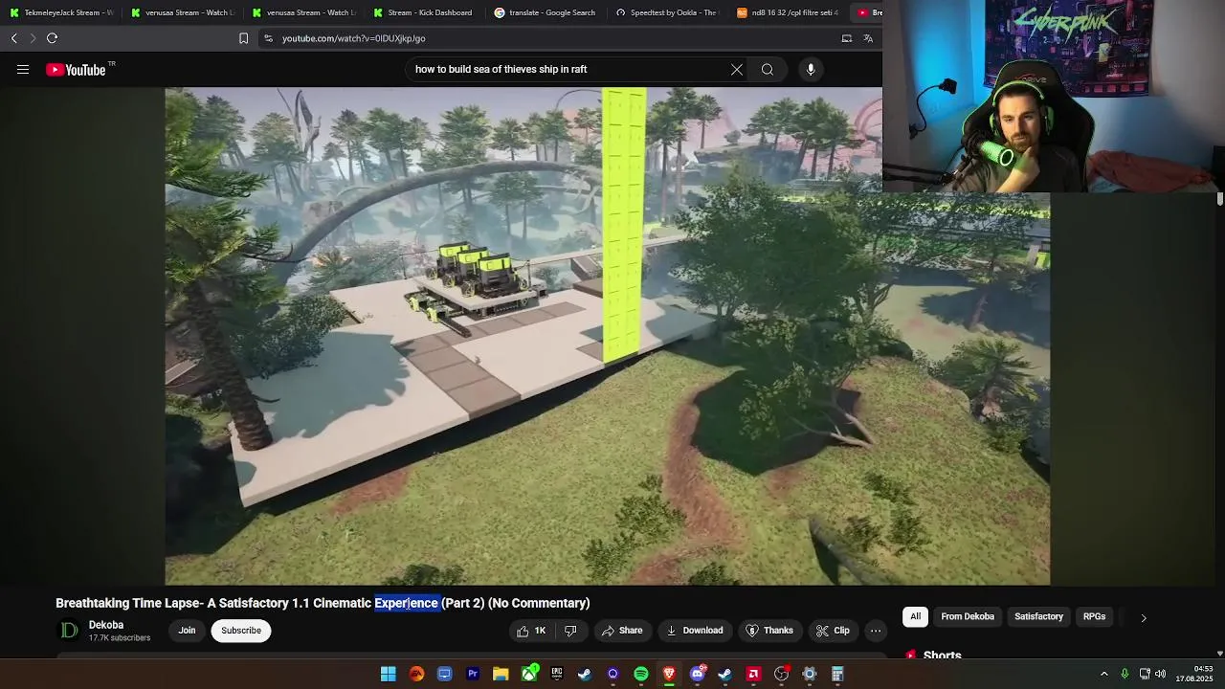Create a Clip of the video
Image resolution: width=1225 pixels, height=689 pixels.
(833, 631)
